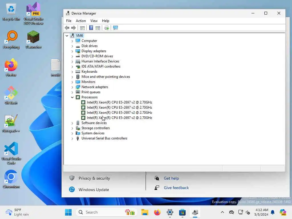Select the second Intel Xeon processor entry
This screenshot has width=292, height=219.
click(119, 108)
